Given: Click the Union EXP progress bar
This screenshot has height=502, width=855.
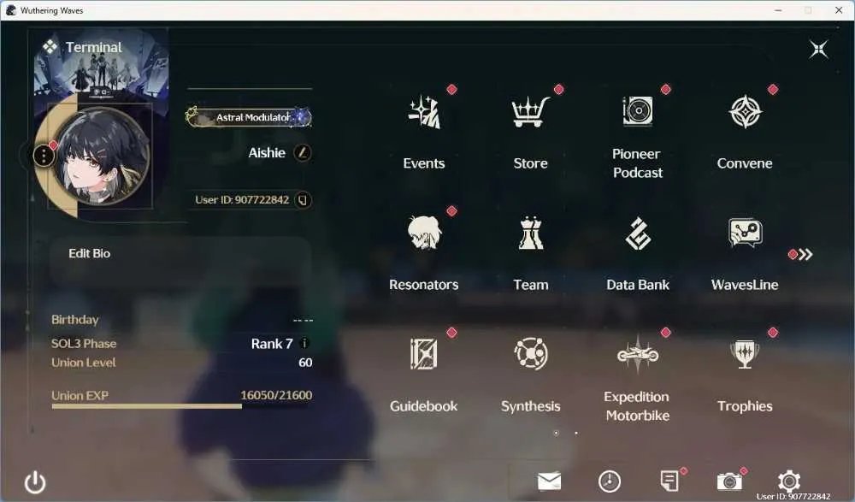Looking at the screenshot, I should pos(181,406).
